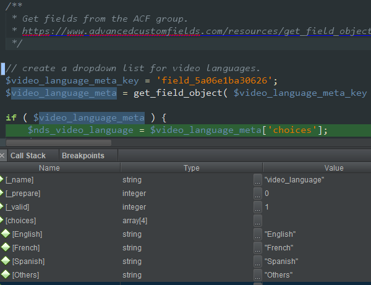
Task: Open value editor button for [English] row
Action: click(x=258, y=234)
